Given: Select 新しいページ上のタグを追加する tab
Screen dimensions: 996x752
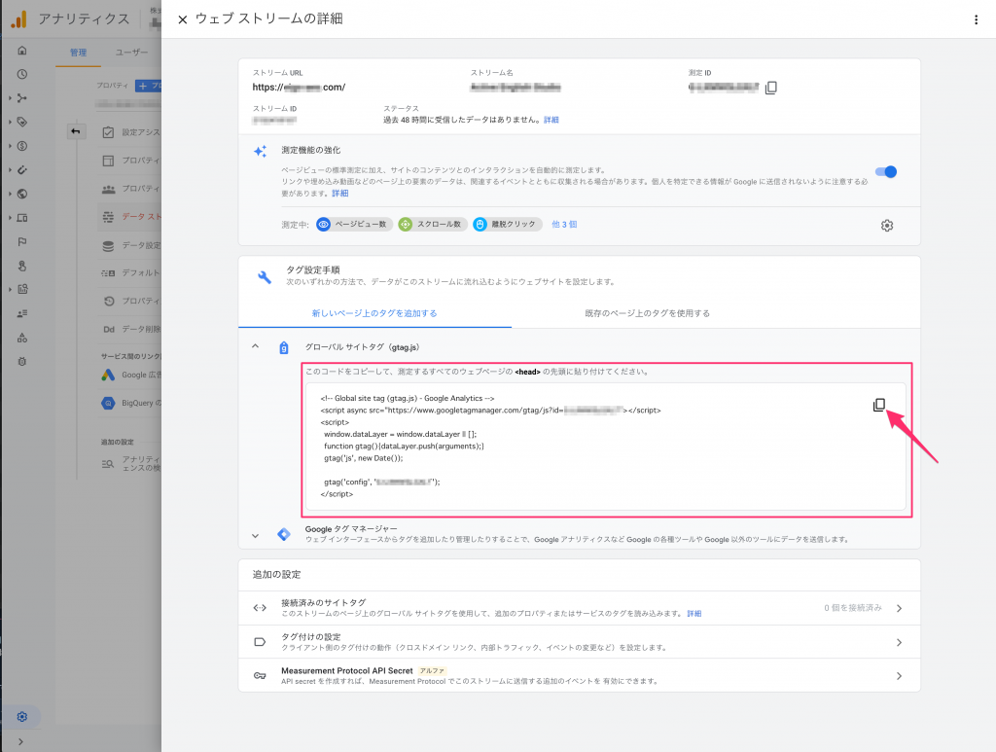Looking at the screenshot, I should 374,313.
